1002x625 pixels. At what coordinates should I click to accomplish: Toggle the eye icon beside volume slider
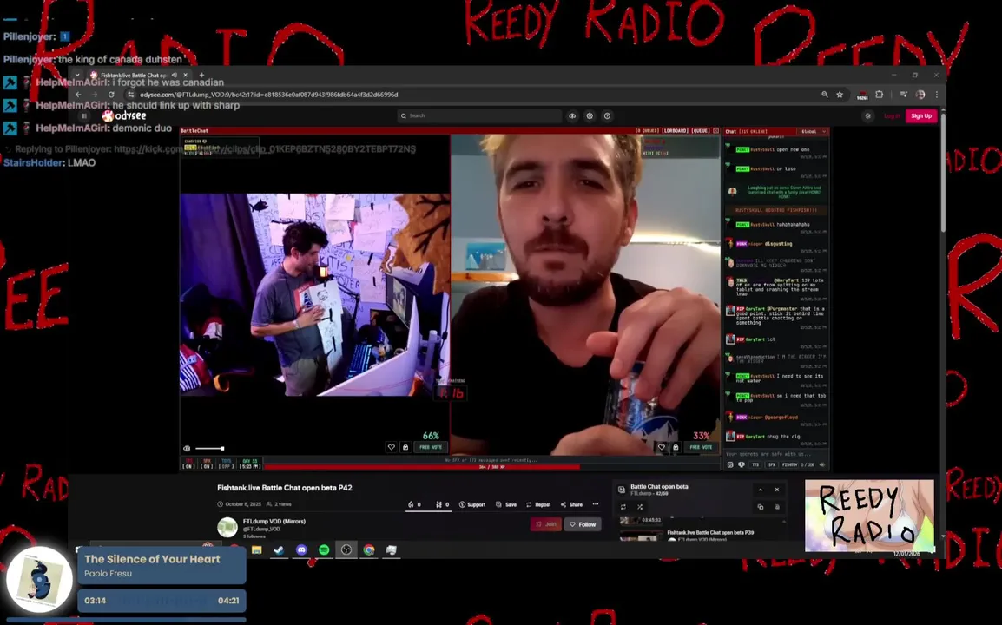click(x=187, y=449)
